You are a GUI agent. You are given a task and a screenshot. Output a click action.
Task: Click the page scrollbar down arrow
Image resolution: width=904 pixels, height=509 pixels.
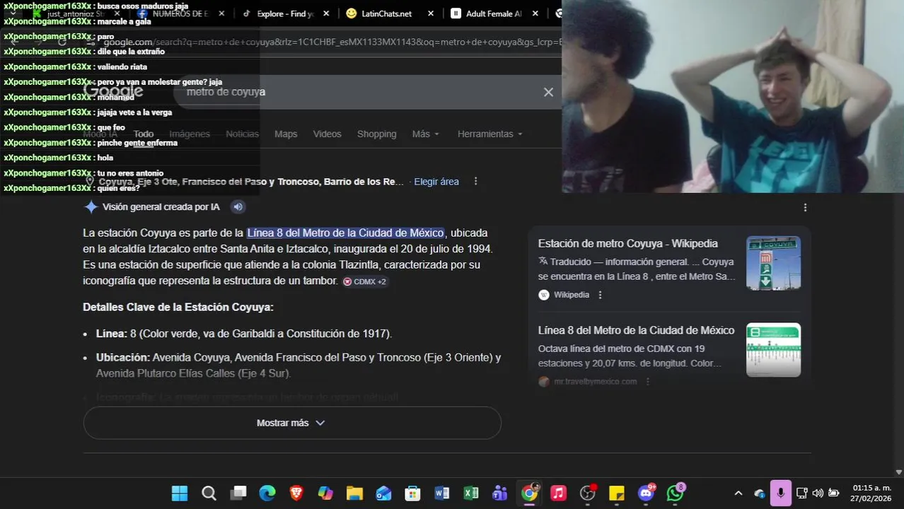pyautogui.click(x=899, y=472)
